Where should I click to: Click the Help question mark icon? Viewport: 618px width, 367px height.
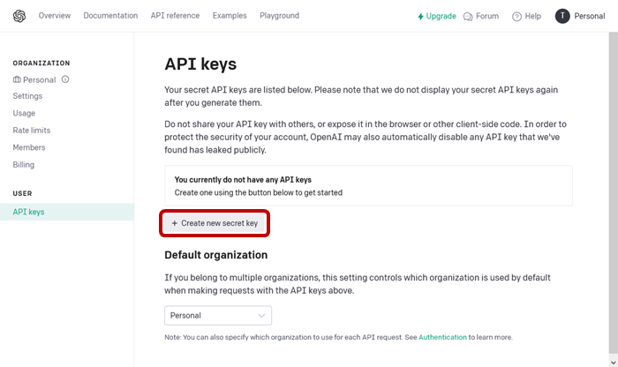coord(516,16)
